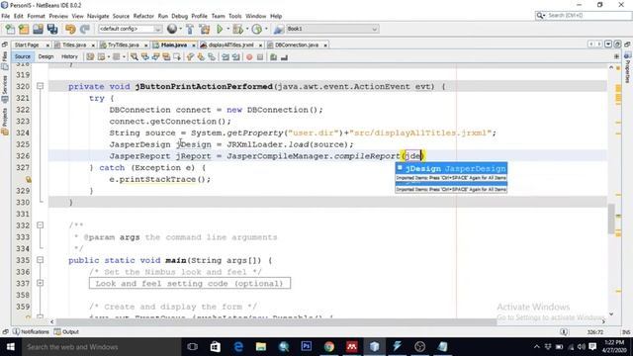Open the default config combo box
The height and width of the screenshot is (356, 633).
point(130,29)
